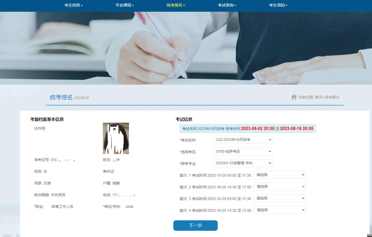The image size is (372, 237).
Task: Open the 考生须知 menu
Action: [x=278, y=5]
